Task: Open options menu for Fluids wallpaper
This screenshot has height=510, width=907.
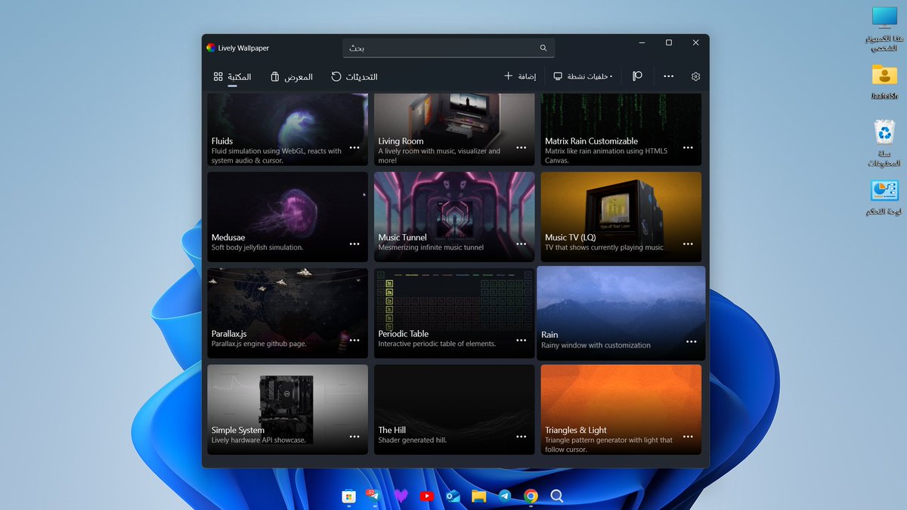Action: tap(354, 147)
